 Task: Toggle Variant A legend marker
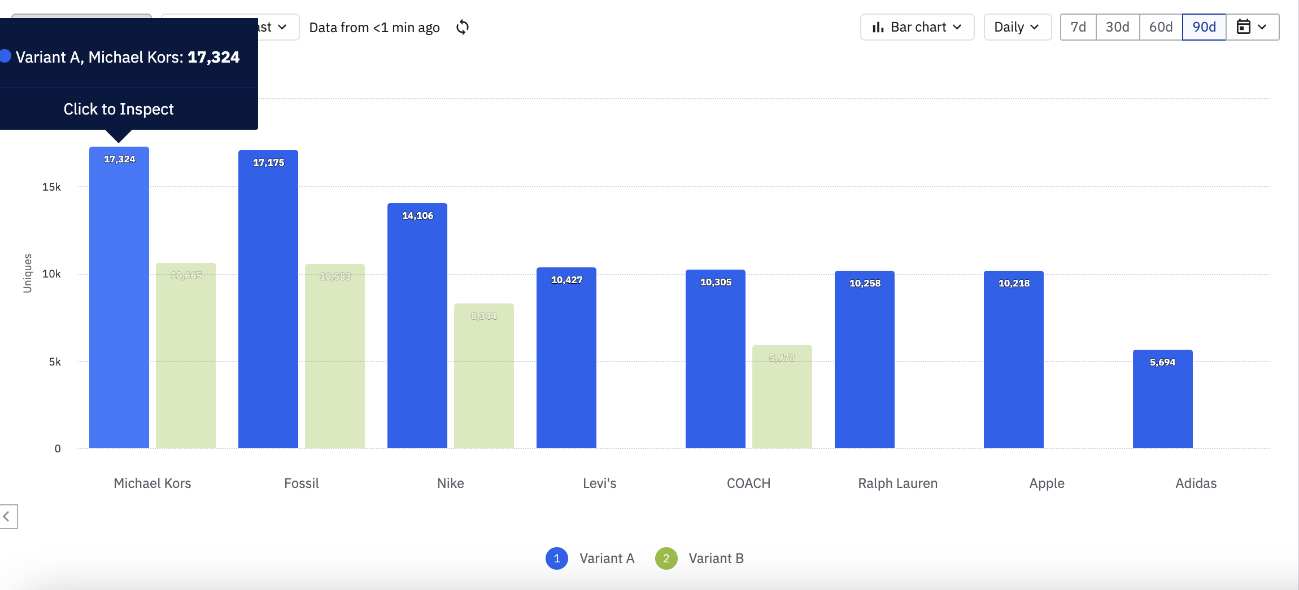557,558
